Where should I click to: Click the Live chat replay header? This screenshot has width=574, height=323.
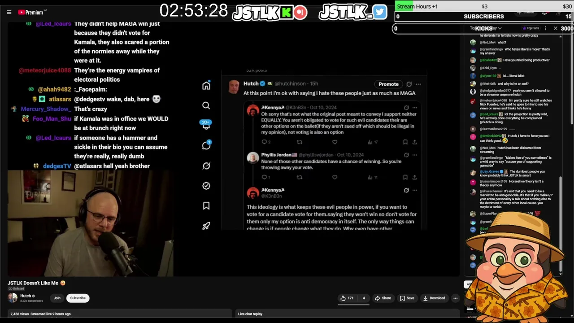coord(250,314)
